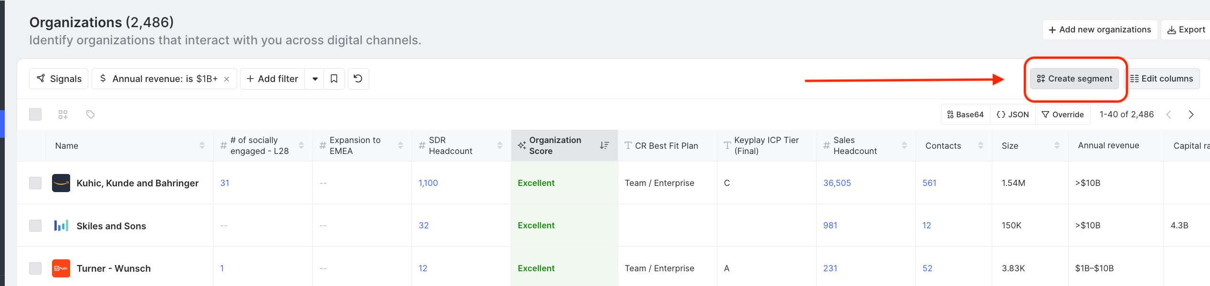This screenshot has width=1210, height=286.
Task: Check the Skiles and Sons row checkbox
Action: coord(35,225)
